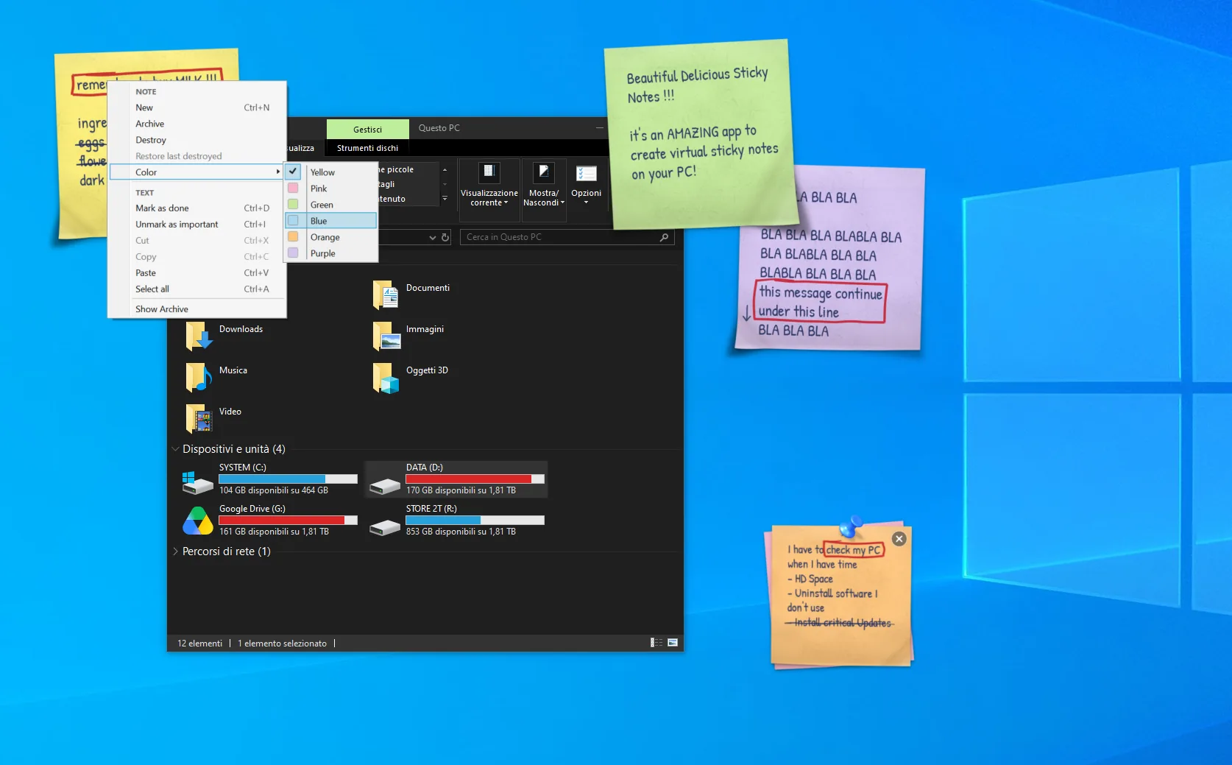This screenshot has width=1232, height=765.
Task: Switch to details view in status bar
Action: coord(656,643)
